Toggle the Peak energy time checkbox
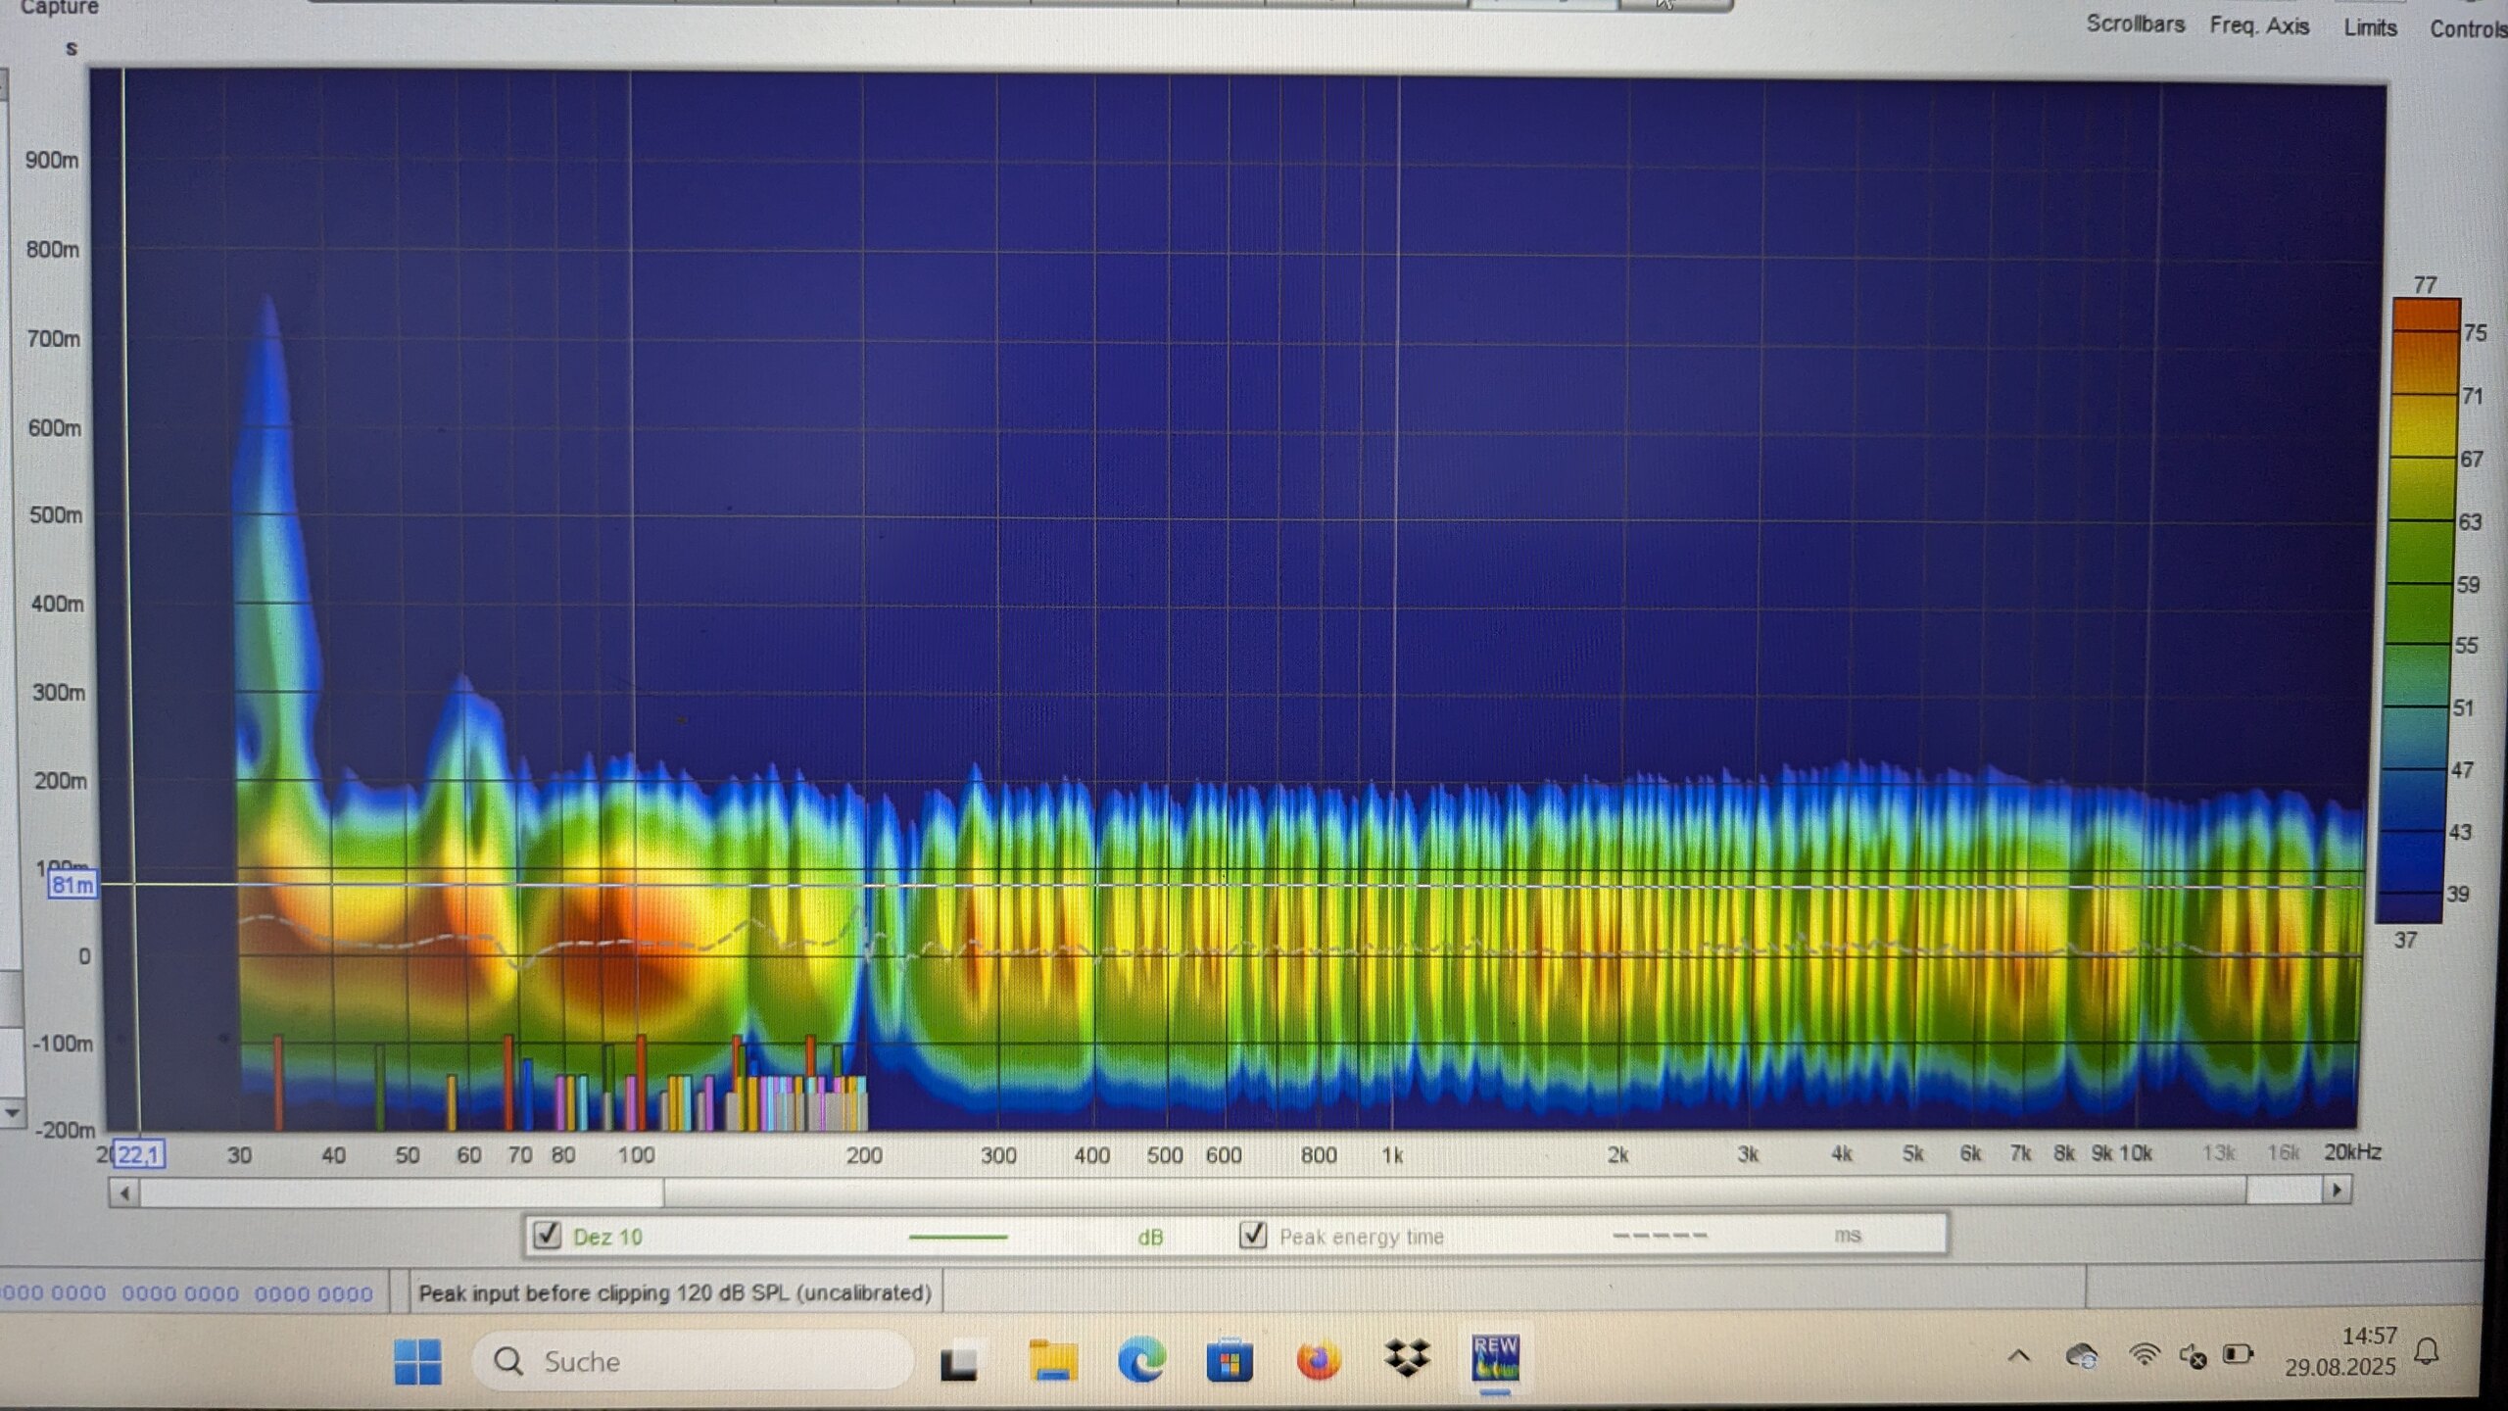The image size is (2508, 1411). tap(1253, 1235)
